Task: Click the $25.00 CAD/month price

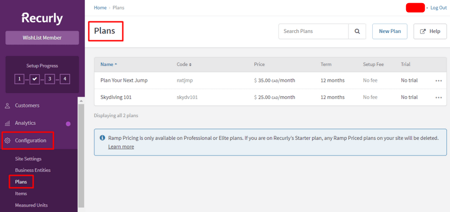Action: 274,97
